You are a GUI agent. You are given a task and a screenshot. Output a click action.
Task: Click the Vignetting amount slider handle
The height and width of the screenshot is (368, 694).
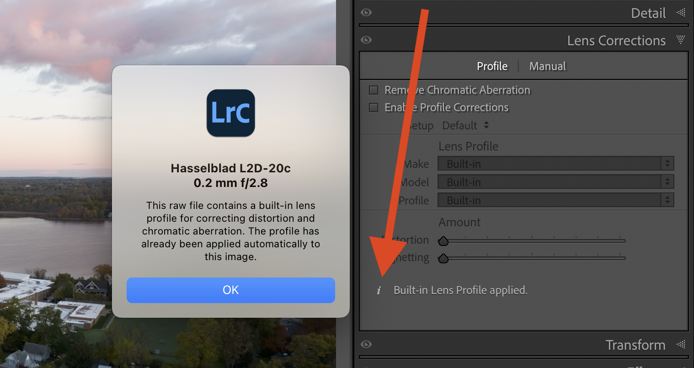pyautogui.click(x=443, y=259)
